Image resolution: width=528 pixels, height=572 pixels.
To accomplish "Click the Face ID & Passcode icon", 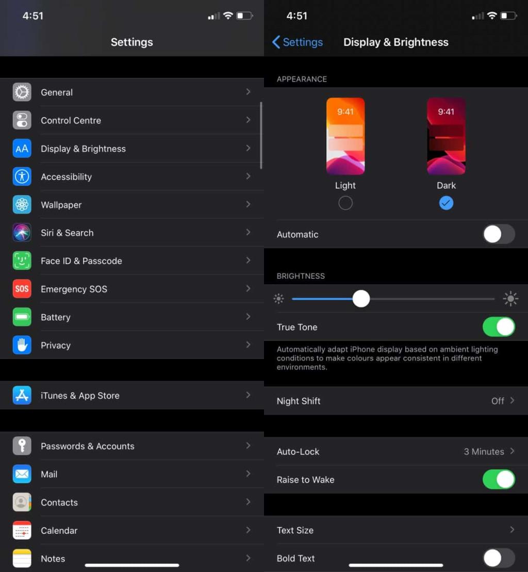I will [21, 261].
